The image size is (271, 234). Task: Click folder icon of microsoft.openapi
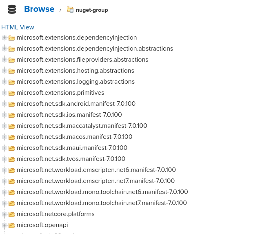12,225
